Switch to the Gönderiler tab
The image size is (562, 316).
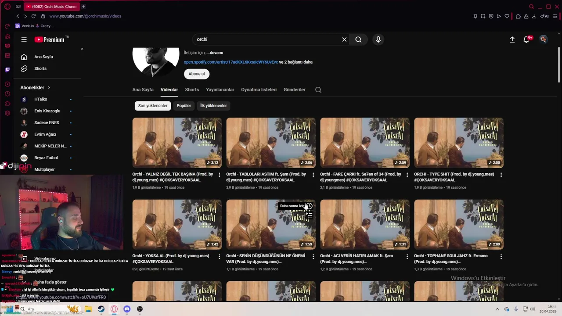point(295,90)
